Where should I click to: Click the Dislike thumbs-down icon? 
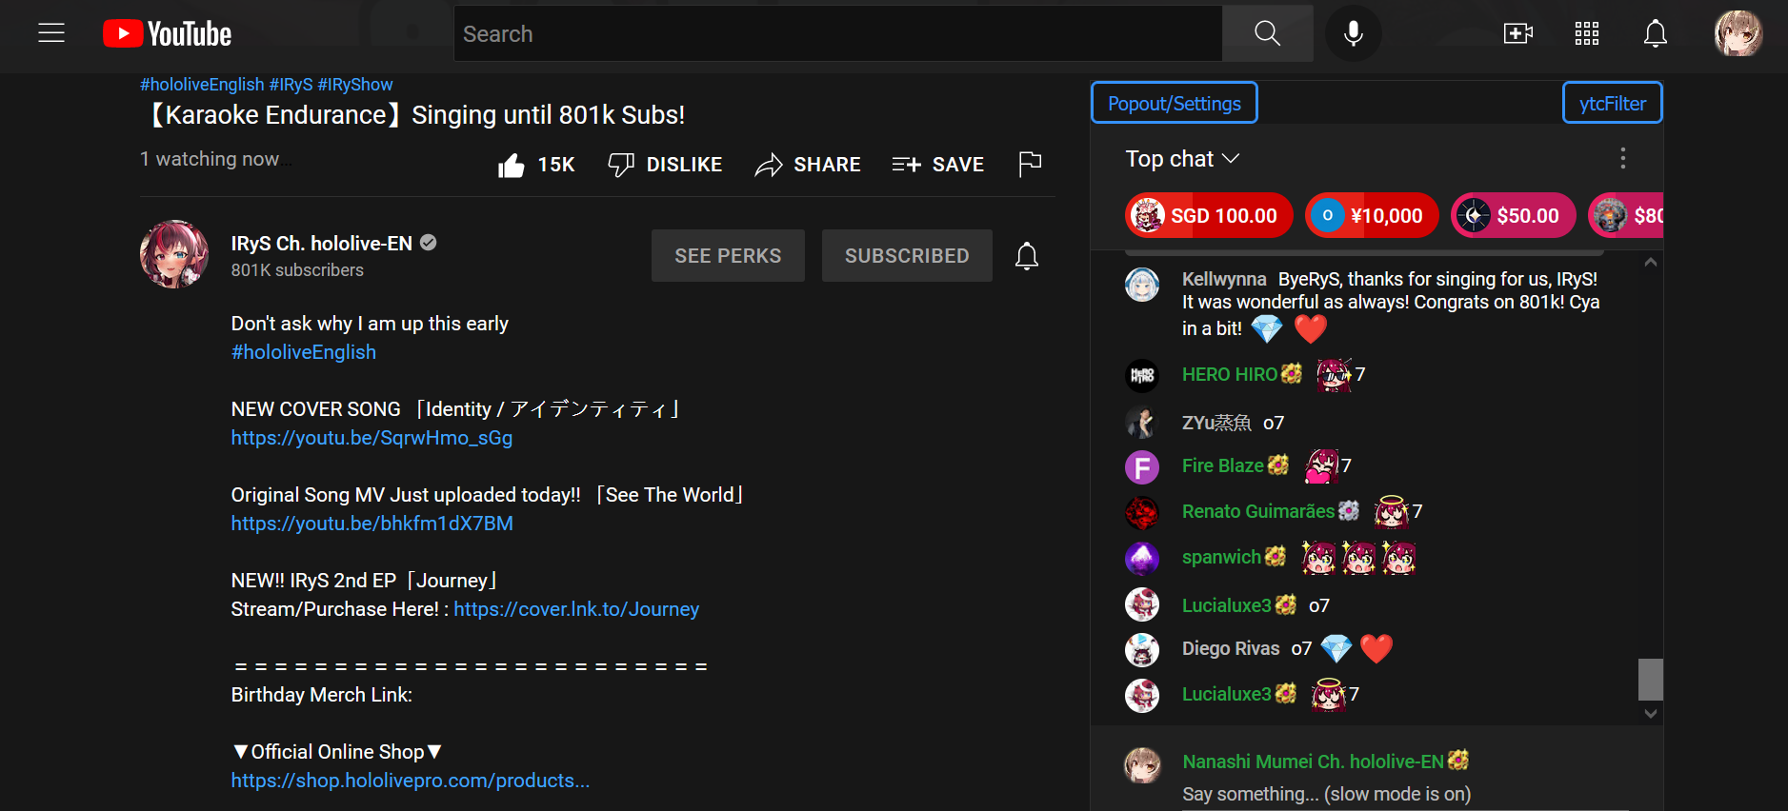click(621, 165)
